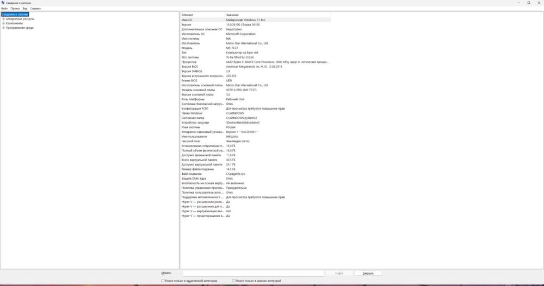Viewport: 544px width, 286px height.
Task: Select the Роль платформы row label
Action: [193, 99]
